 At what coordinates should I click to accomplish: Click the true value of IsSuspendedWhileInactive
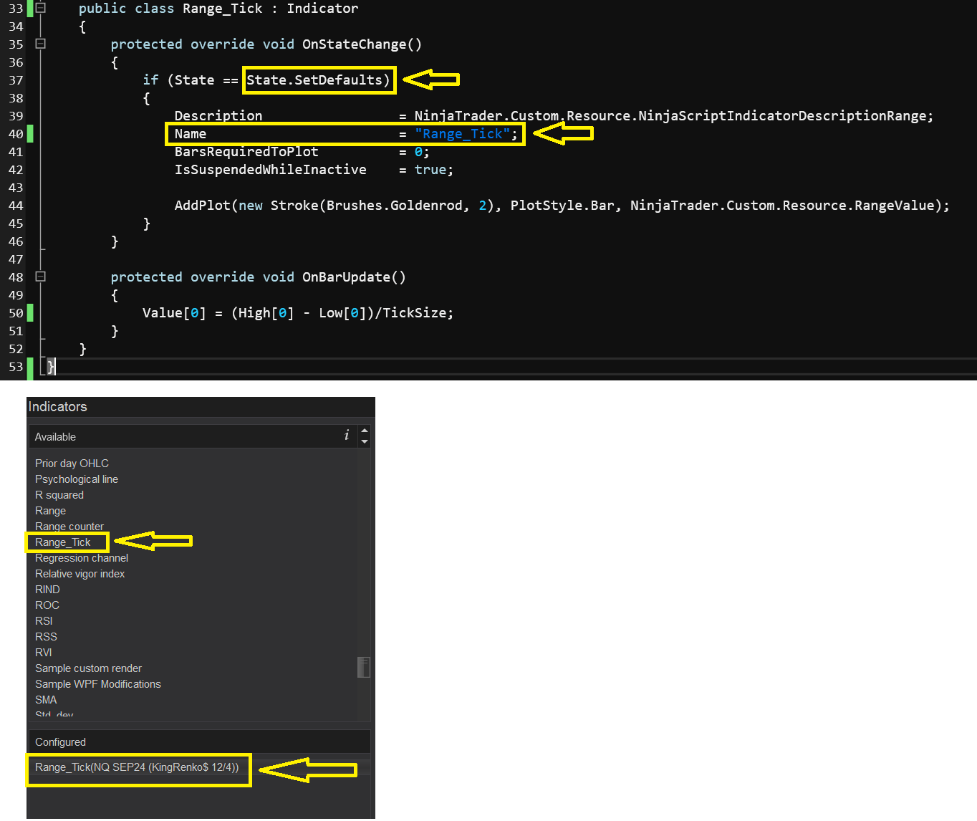430,170
